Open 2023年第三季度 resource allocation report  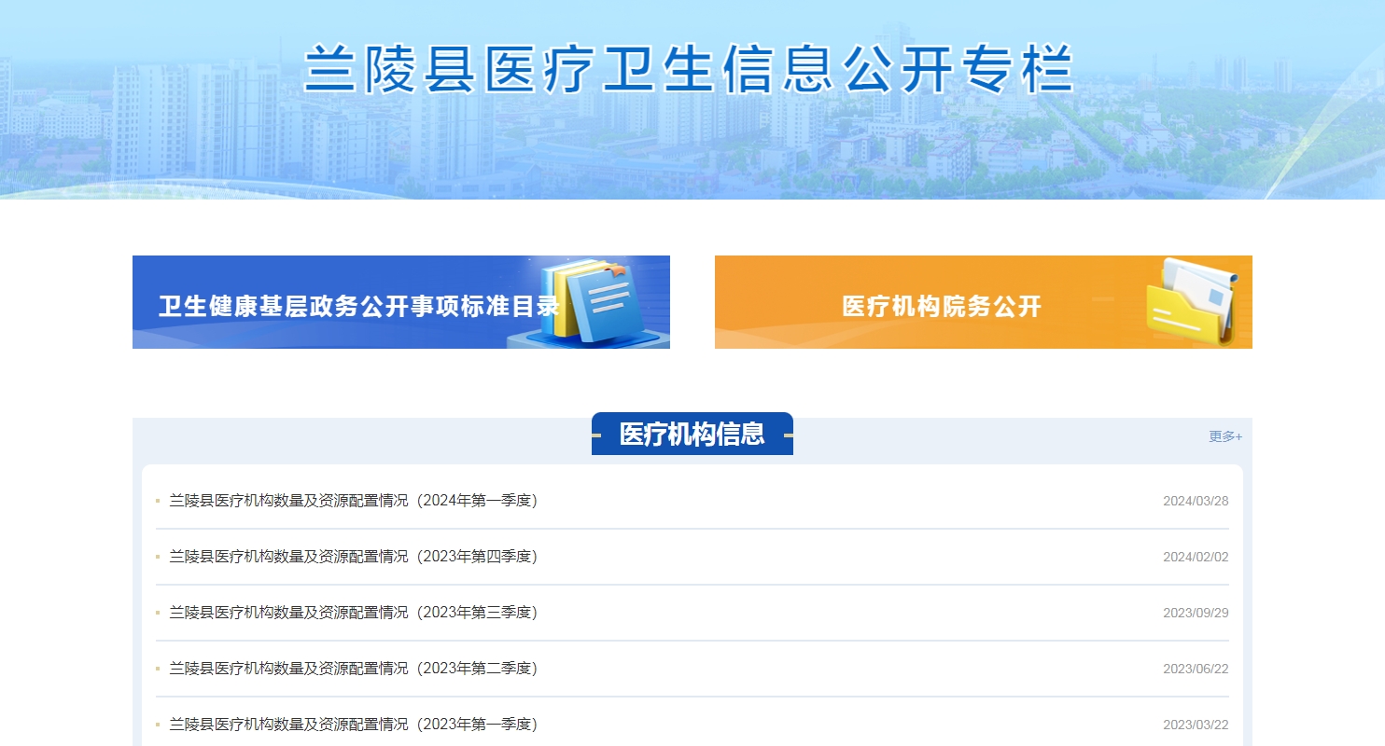pos(353,613)
